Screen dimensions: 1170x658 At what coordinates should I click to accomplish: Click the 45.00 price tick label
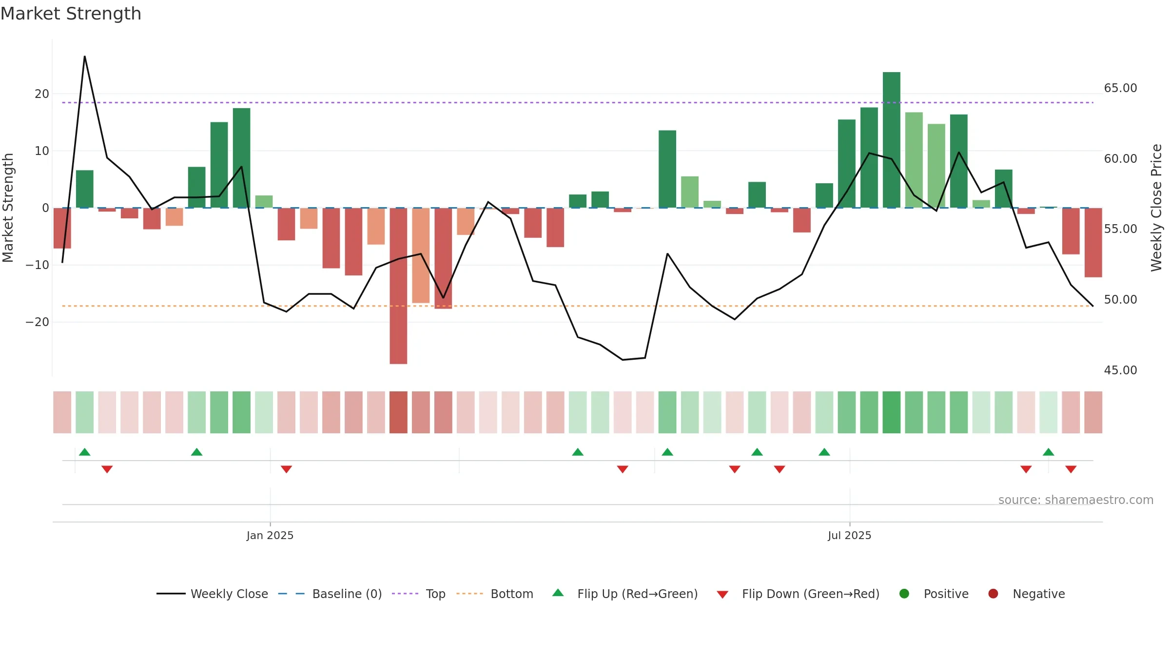(x=1121, y=370)
